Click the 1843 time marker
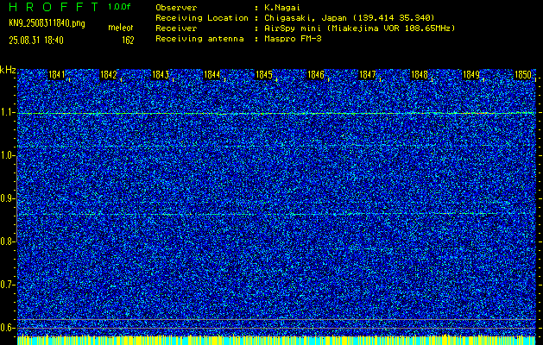 (x=161, y=74)
